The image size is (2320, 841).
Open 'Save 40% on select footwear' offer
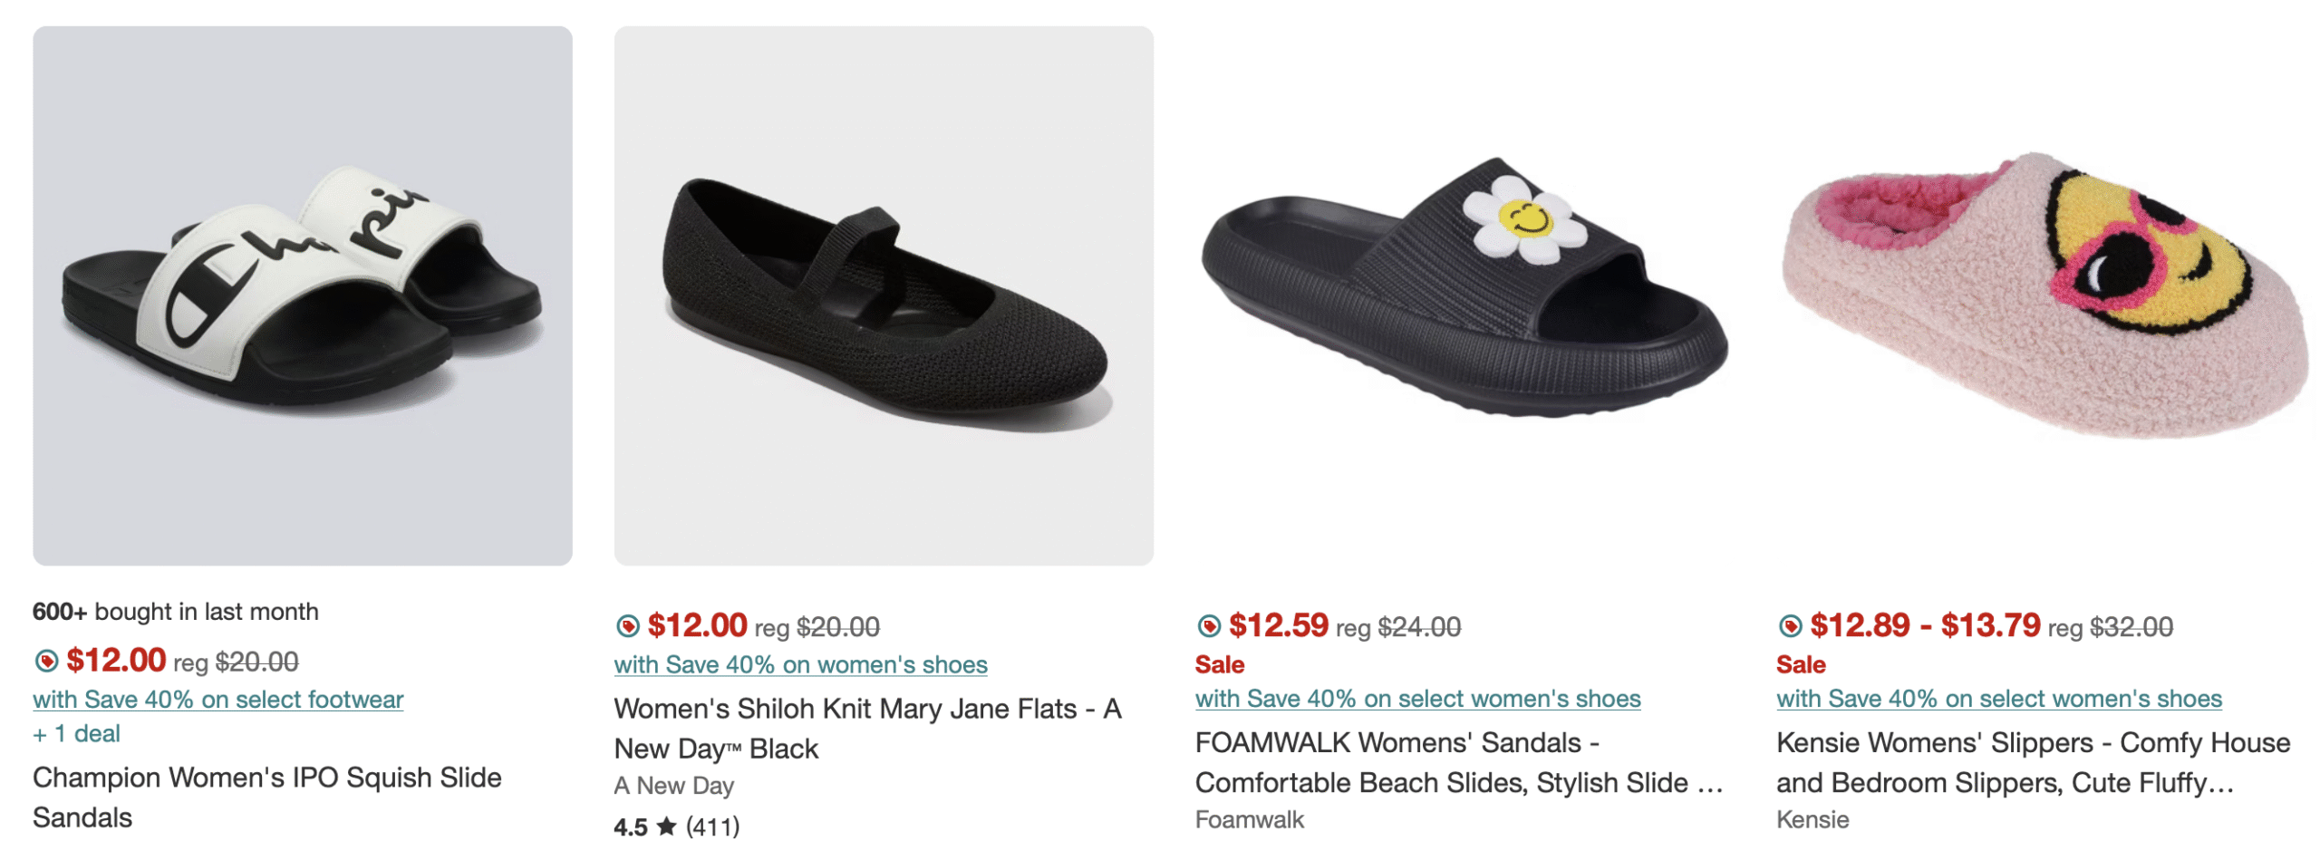[217, 699]
